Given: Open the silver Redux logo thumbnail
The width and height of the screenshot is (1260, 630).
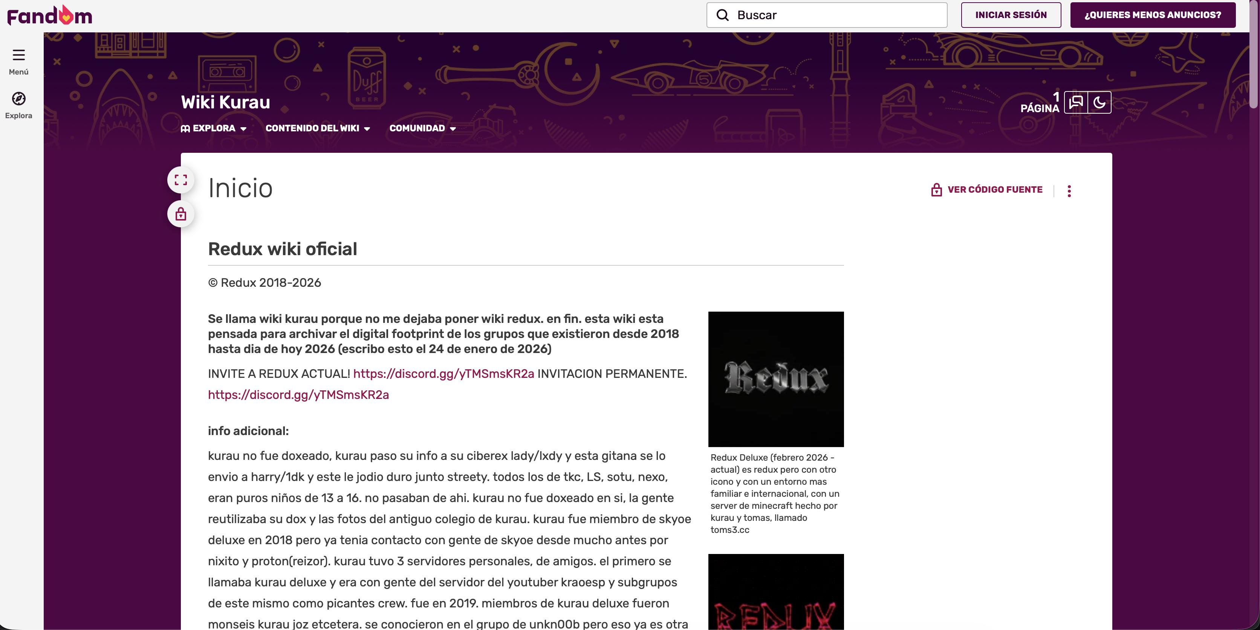Looking at the screenshot, I should (775, 379).
